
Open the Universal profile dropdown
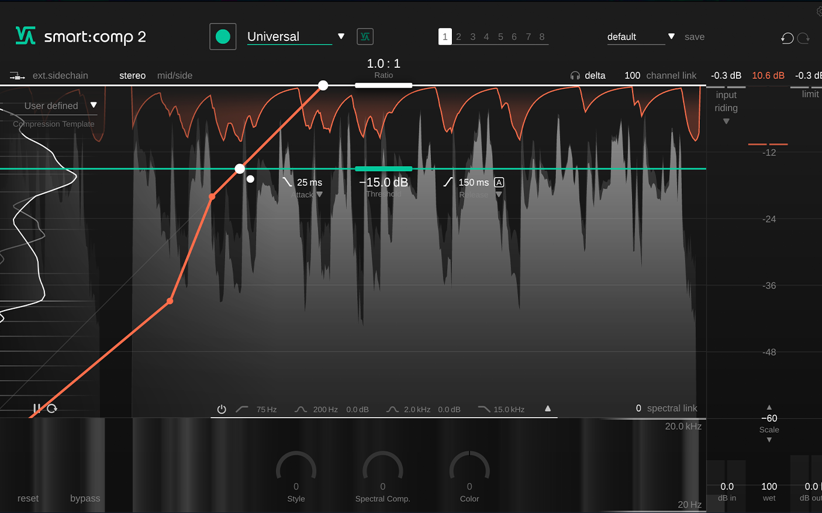pyautogui.click(x=341, y=36)
